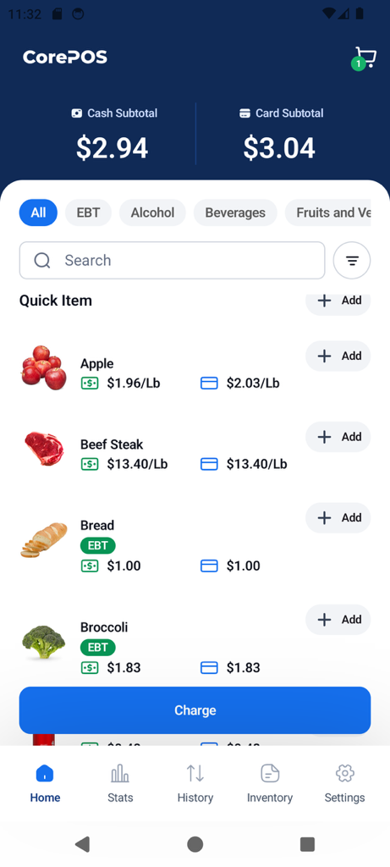Open the Settings gear tab
The height and width of the screenshot is (867, 390).
pyautogui.click(x=344, y=783)
